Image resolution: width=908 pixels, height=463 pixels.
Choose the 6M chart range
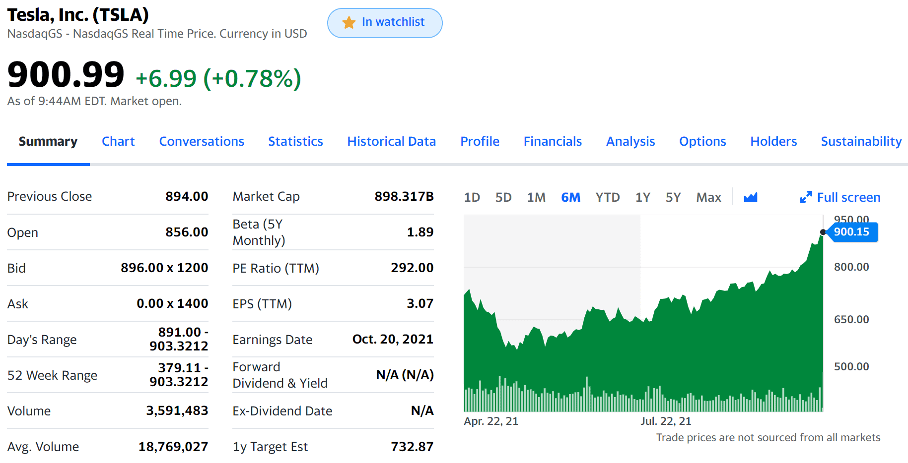point(570,197)
